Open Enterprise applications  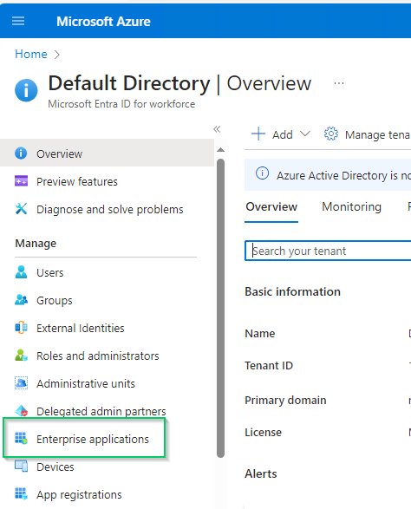pos(93,439)
